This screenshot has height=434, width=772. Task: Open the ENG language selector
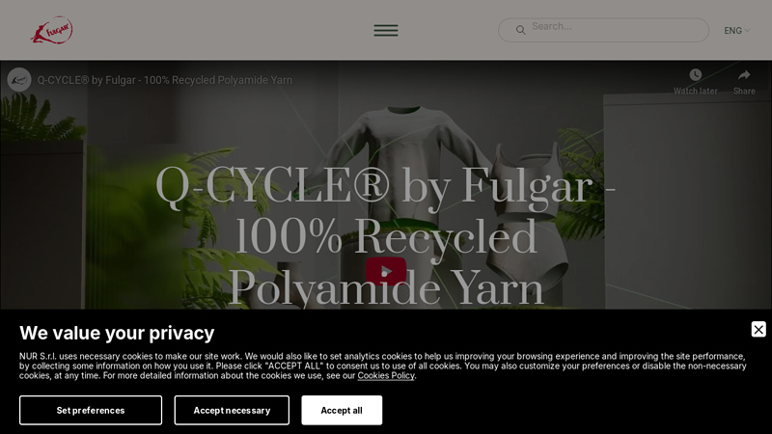tap(736, 31)
